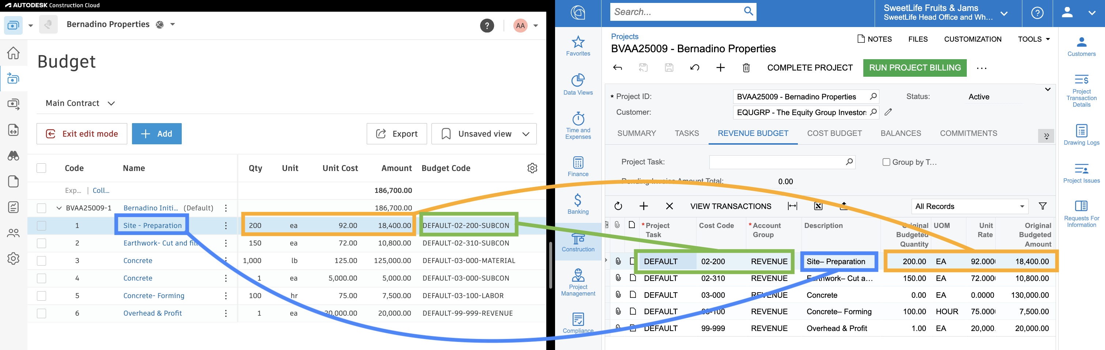Screen dimensions: 1105x350
Task: Edit customer with pencil icon
Action: pyautogui.click(x=888, y=112)
